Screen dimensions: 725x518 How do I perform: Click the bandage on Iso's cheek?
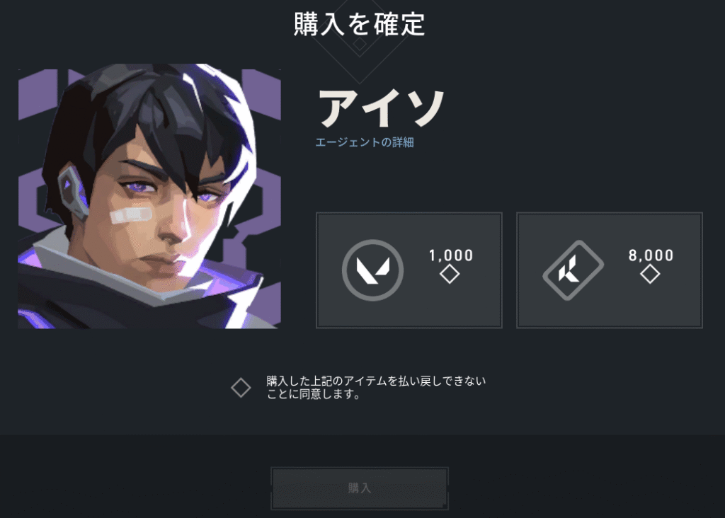(131, 215)
